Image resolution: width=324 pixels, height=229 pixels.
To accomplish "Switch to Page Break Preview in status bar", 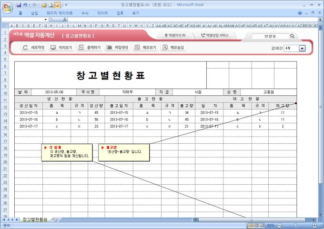I will (x=262, y=225).
